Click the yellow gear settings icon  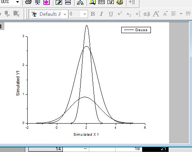(x=120, y=2)
